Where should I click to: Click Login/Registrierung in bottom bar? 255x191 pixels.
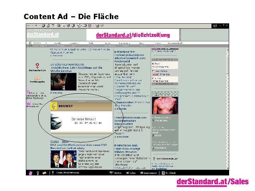[x=68, y=173]
